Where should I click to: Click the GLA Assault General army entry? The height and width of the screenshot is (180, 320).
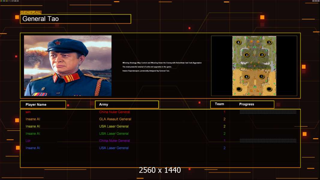(115, 119)
